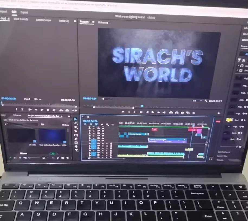Select the Slip tool
248x221 pixels.
pyautogui.click(x=76, y=135)
